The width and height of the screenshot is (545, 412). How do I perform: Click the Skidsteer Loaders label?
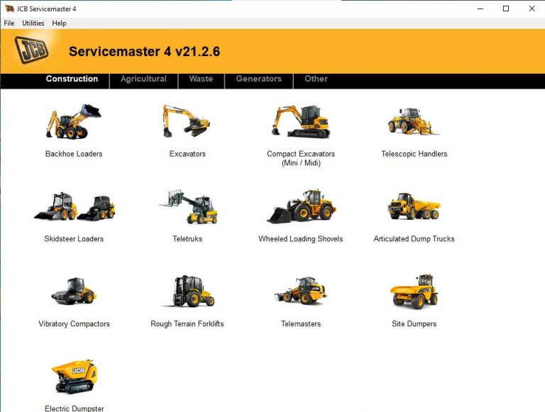click(x=74, y=239)
